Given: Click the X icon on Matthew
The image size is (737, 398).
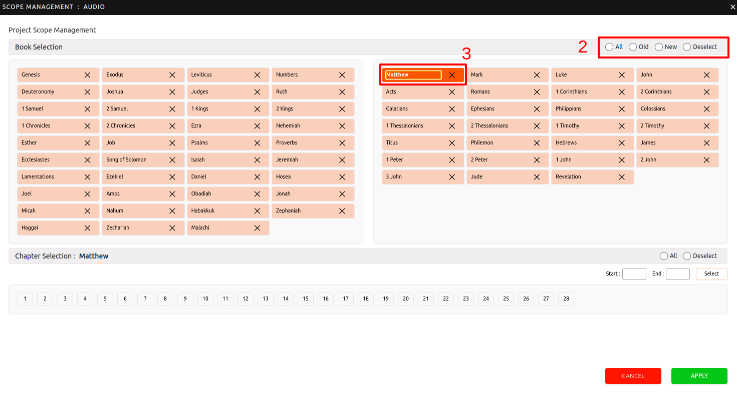Looking at the screenshot, I should click(451, 75).
